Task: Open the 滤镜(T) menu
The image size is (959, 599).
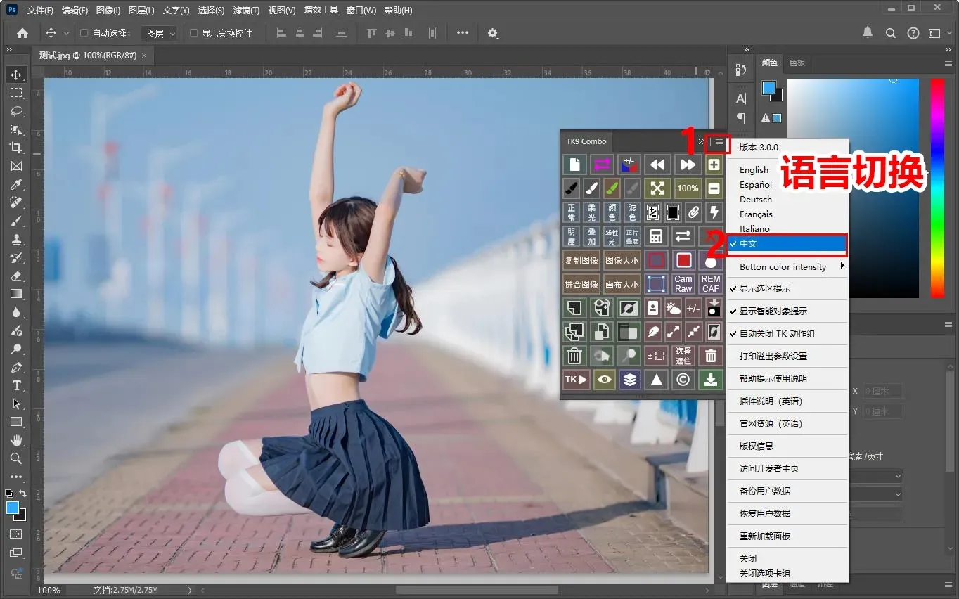Action: 245,11
